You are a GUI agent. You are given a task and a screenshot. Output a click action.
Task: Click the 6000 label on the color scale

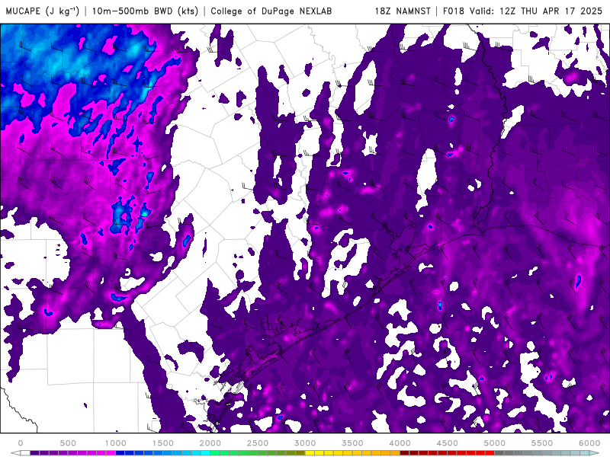pos(589,443)
